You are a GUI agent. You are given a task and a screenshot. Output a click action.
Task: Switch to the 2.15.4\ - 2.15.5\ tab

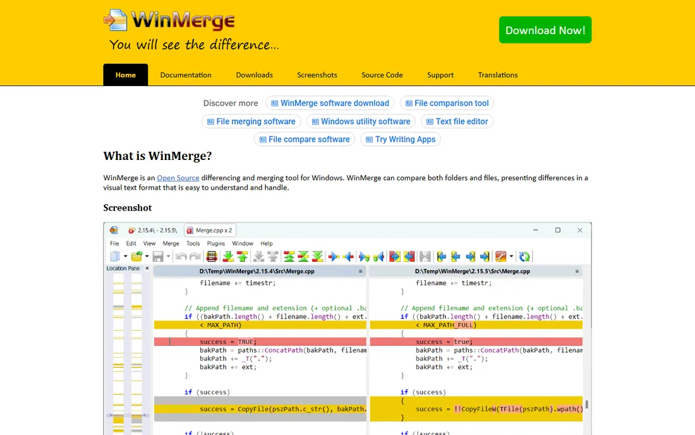tap(152, 231)
